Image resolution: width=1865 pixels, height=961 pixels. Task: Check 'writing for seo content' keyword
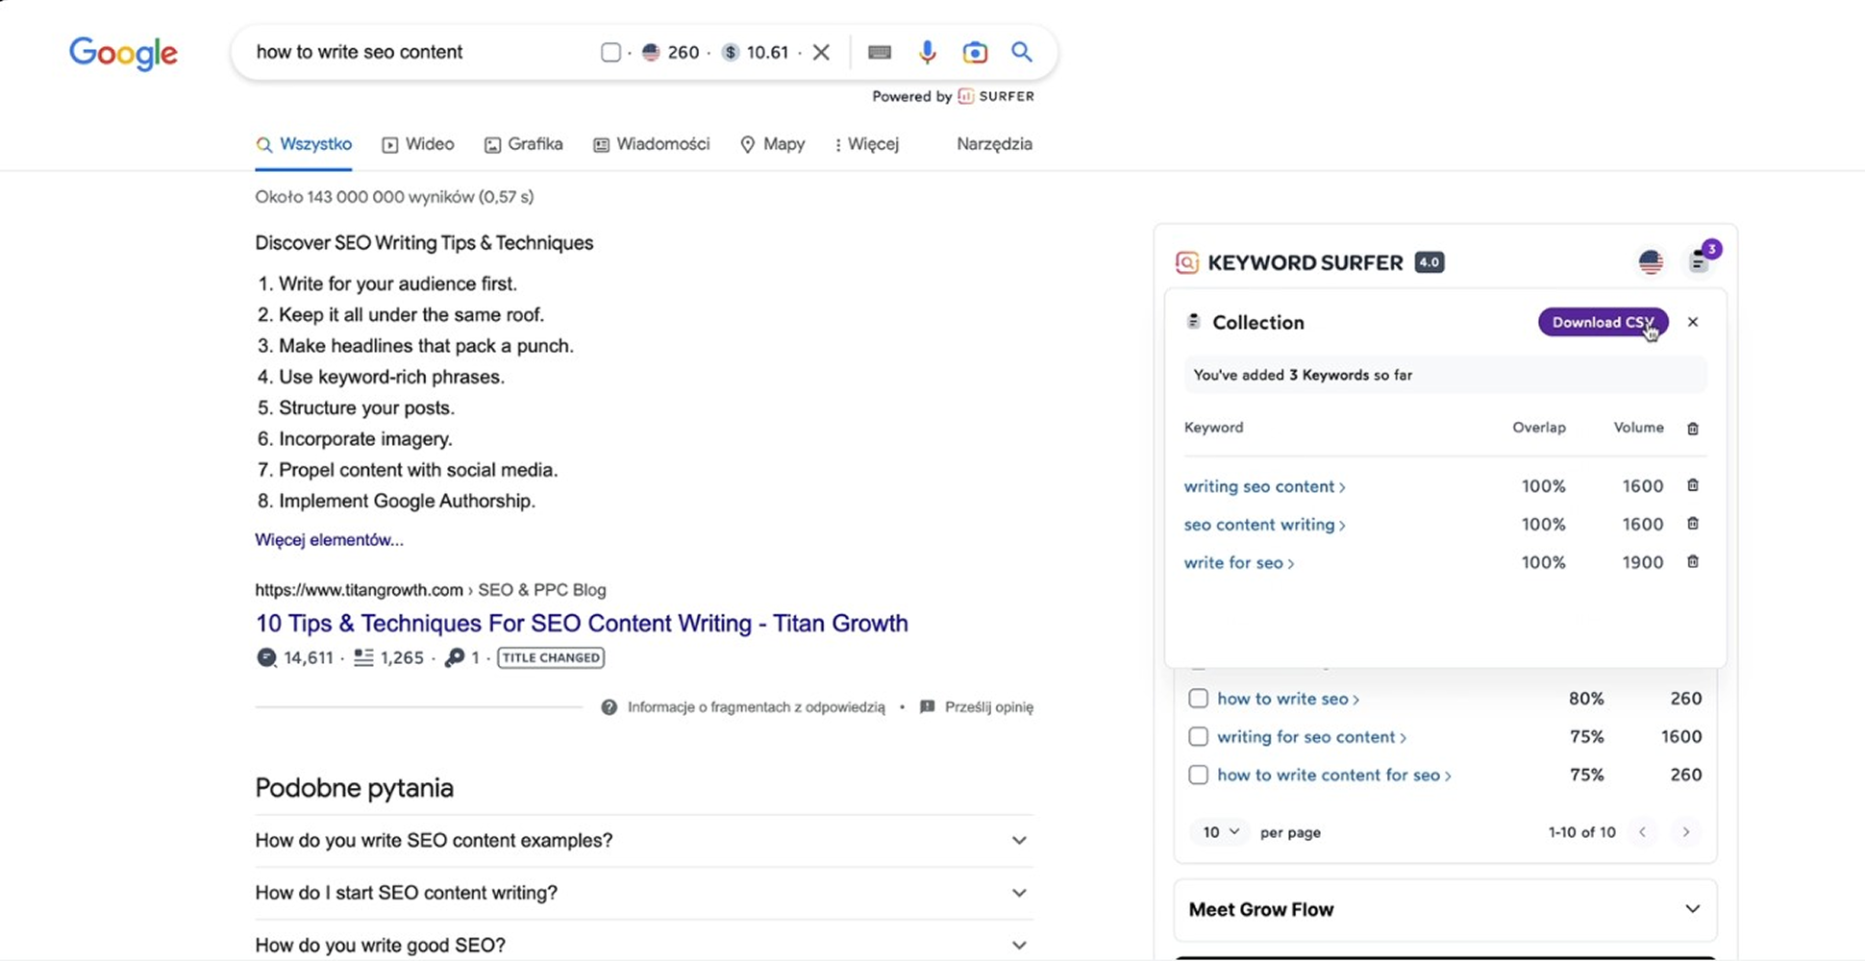click(x=1198, y=737)
